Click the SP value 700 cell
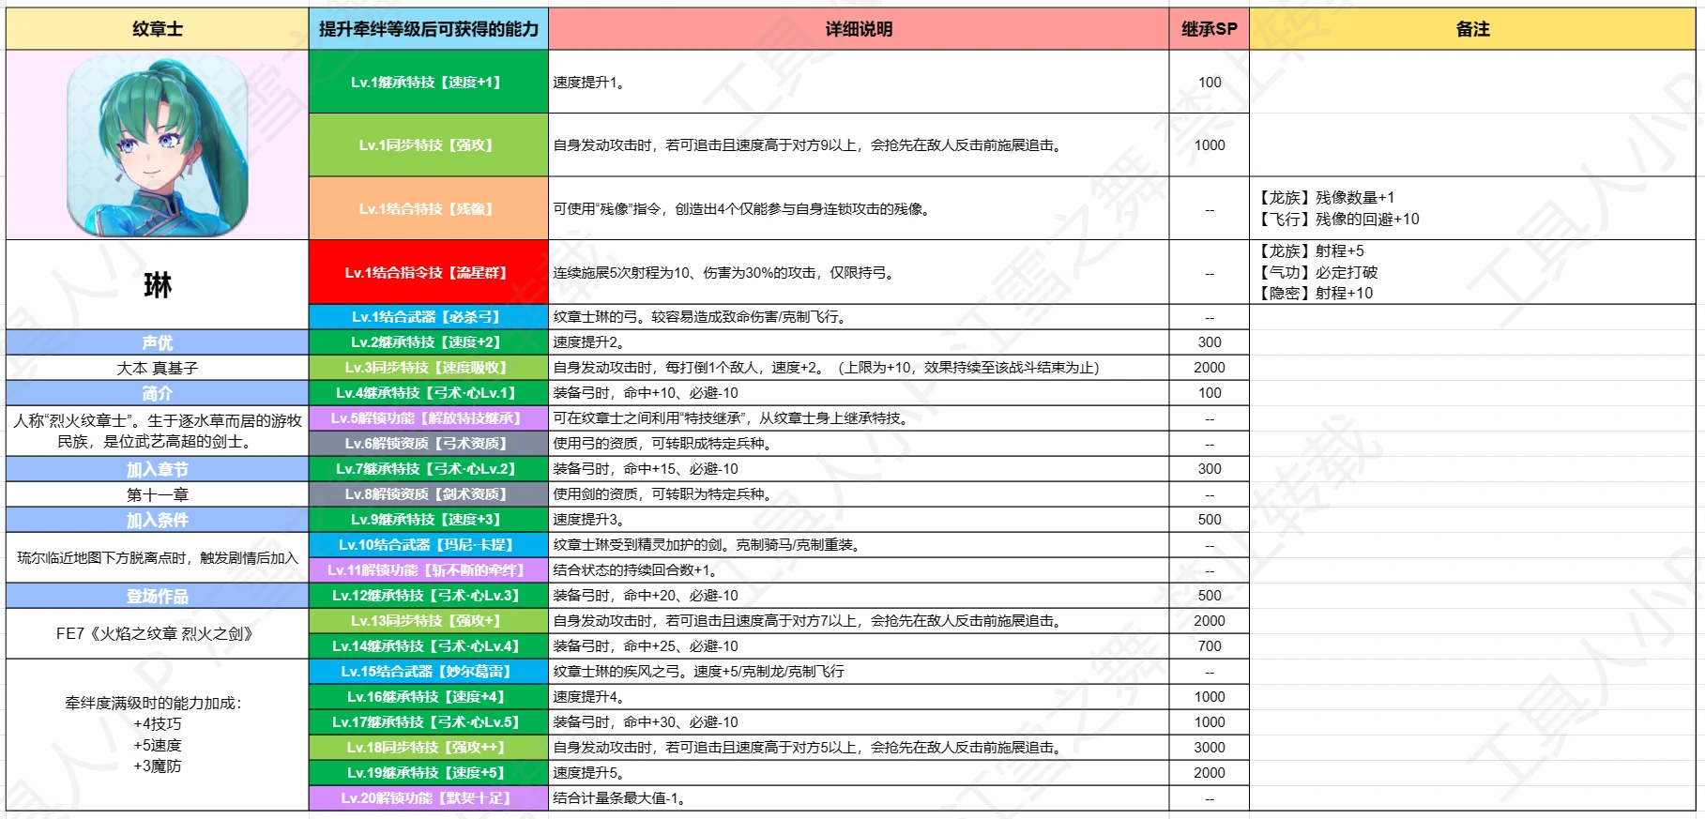This screenshot has height=819, width=1705. point(1210,646)
